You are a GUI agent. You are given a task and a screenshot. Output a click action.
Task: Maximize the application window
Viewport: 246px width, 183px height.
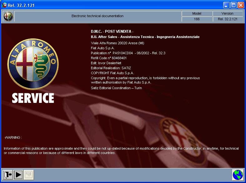tap(234, 5)
